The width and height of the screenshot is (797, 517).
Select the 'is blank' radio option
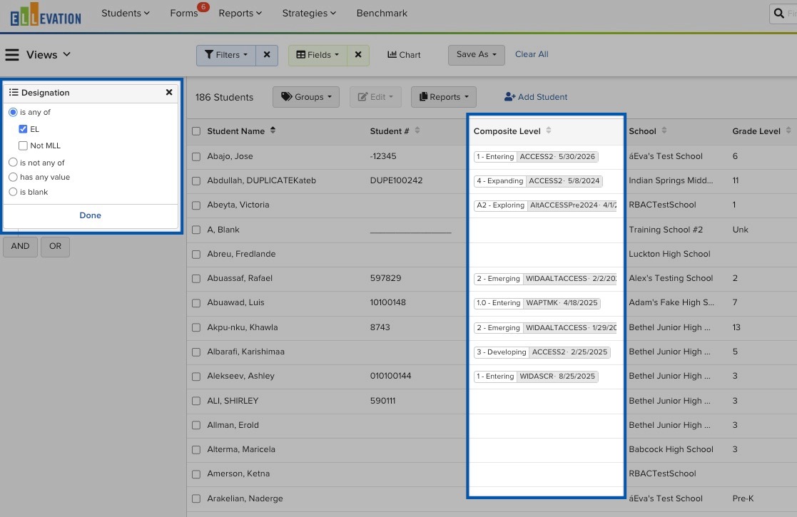point(14,192)
